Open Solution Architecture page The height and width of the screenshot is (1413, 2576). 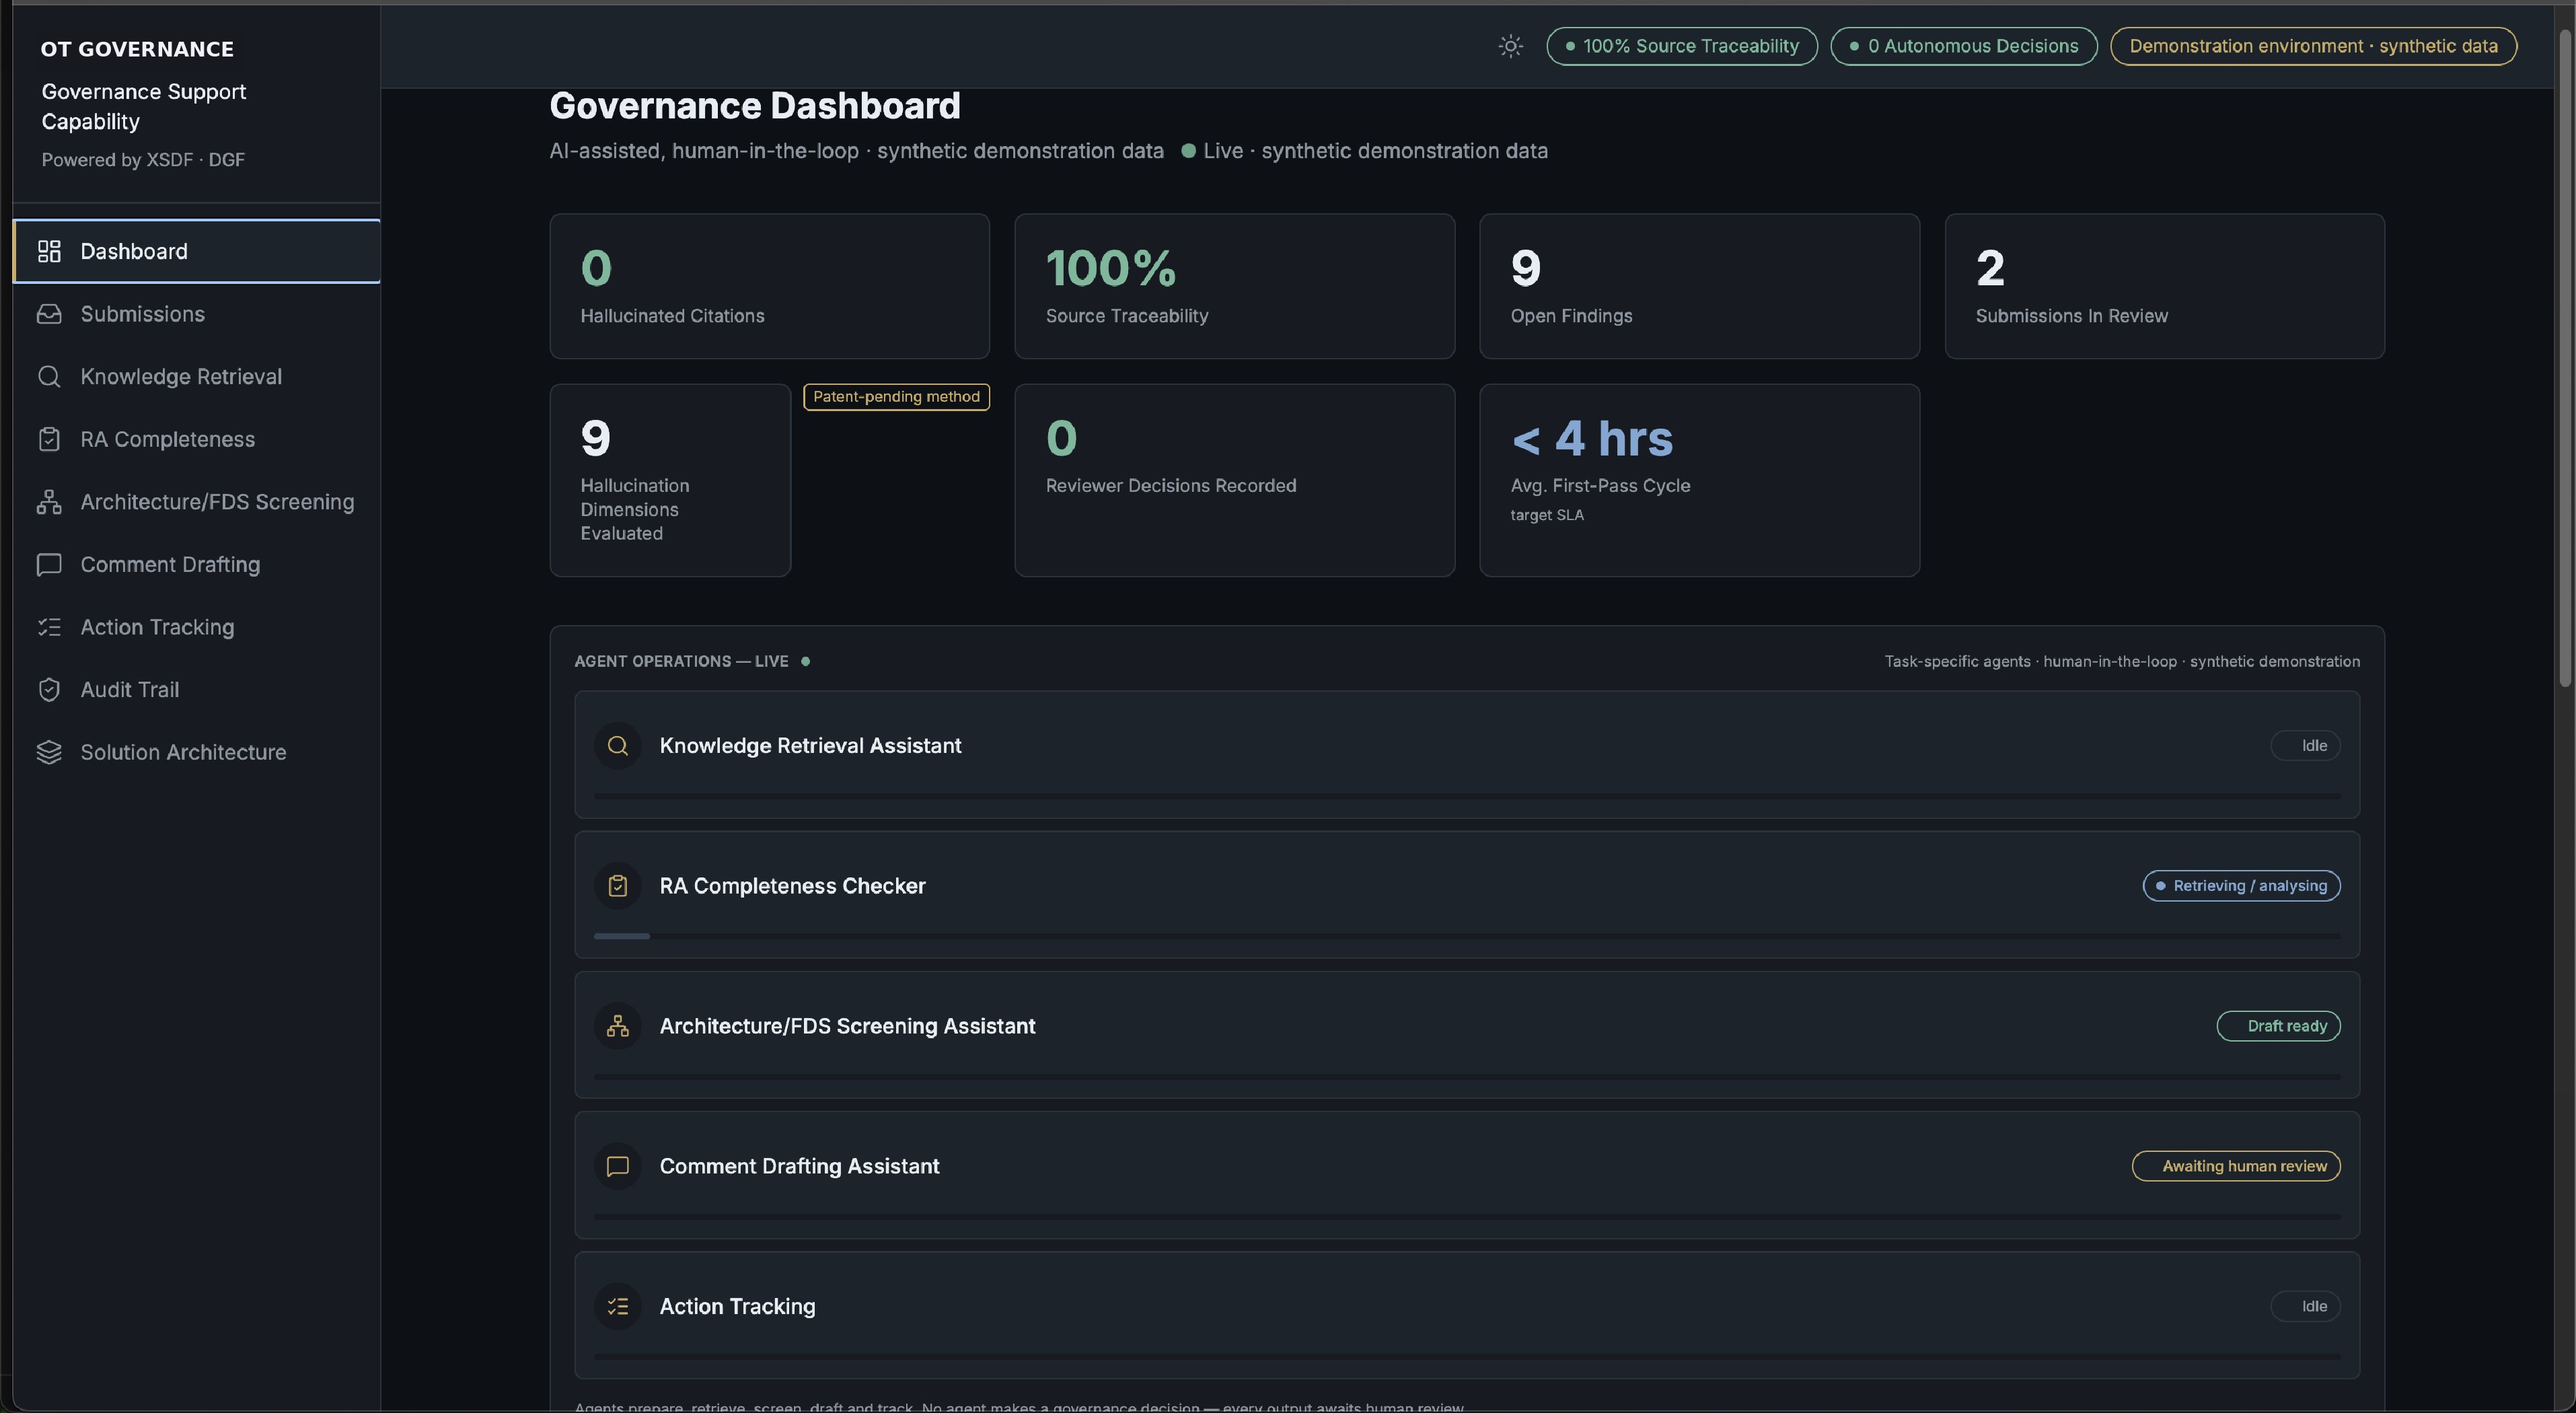coord(197,752)
